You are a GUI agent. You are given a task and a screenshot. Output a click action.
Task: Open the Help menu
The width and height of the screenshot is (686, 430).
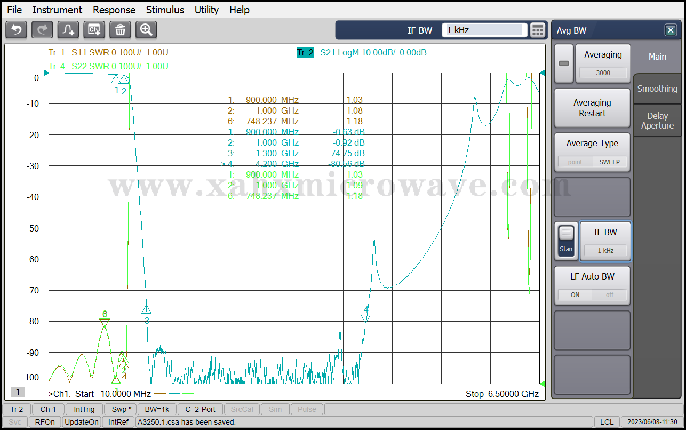click(240, 10)
